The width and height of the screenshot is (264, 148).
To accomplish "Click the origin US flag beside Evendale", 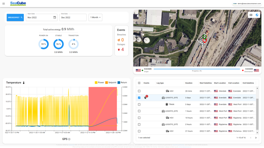I will pyautogui.click(x=138, y=71).
